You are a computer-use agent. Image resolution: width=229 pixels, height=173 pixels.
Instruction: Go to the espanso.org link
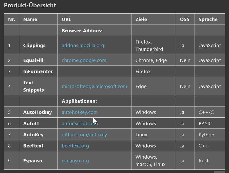[75, 161]
